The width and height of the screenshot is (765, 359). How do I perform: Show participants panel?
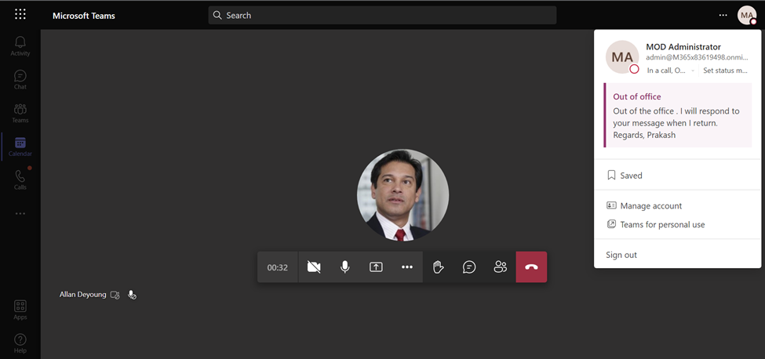pos(500,267)
